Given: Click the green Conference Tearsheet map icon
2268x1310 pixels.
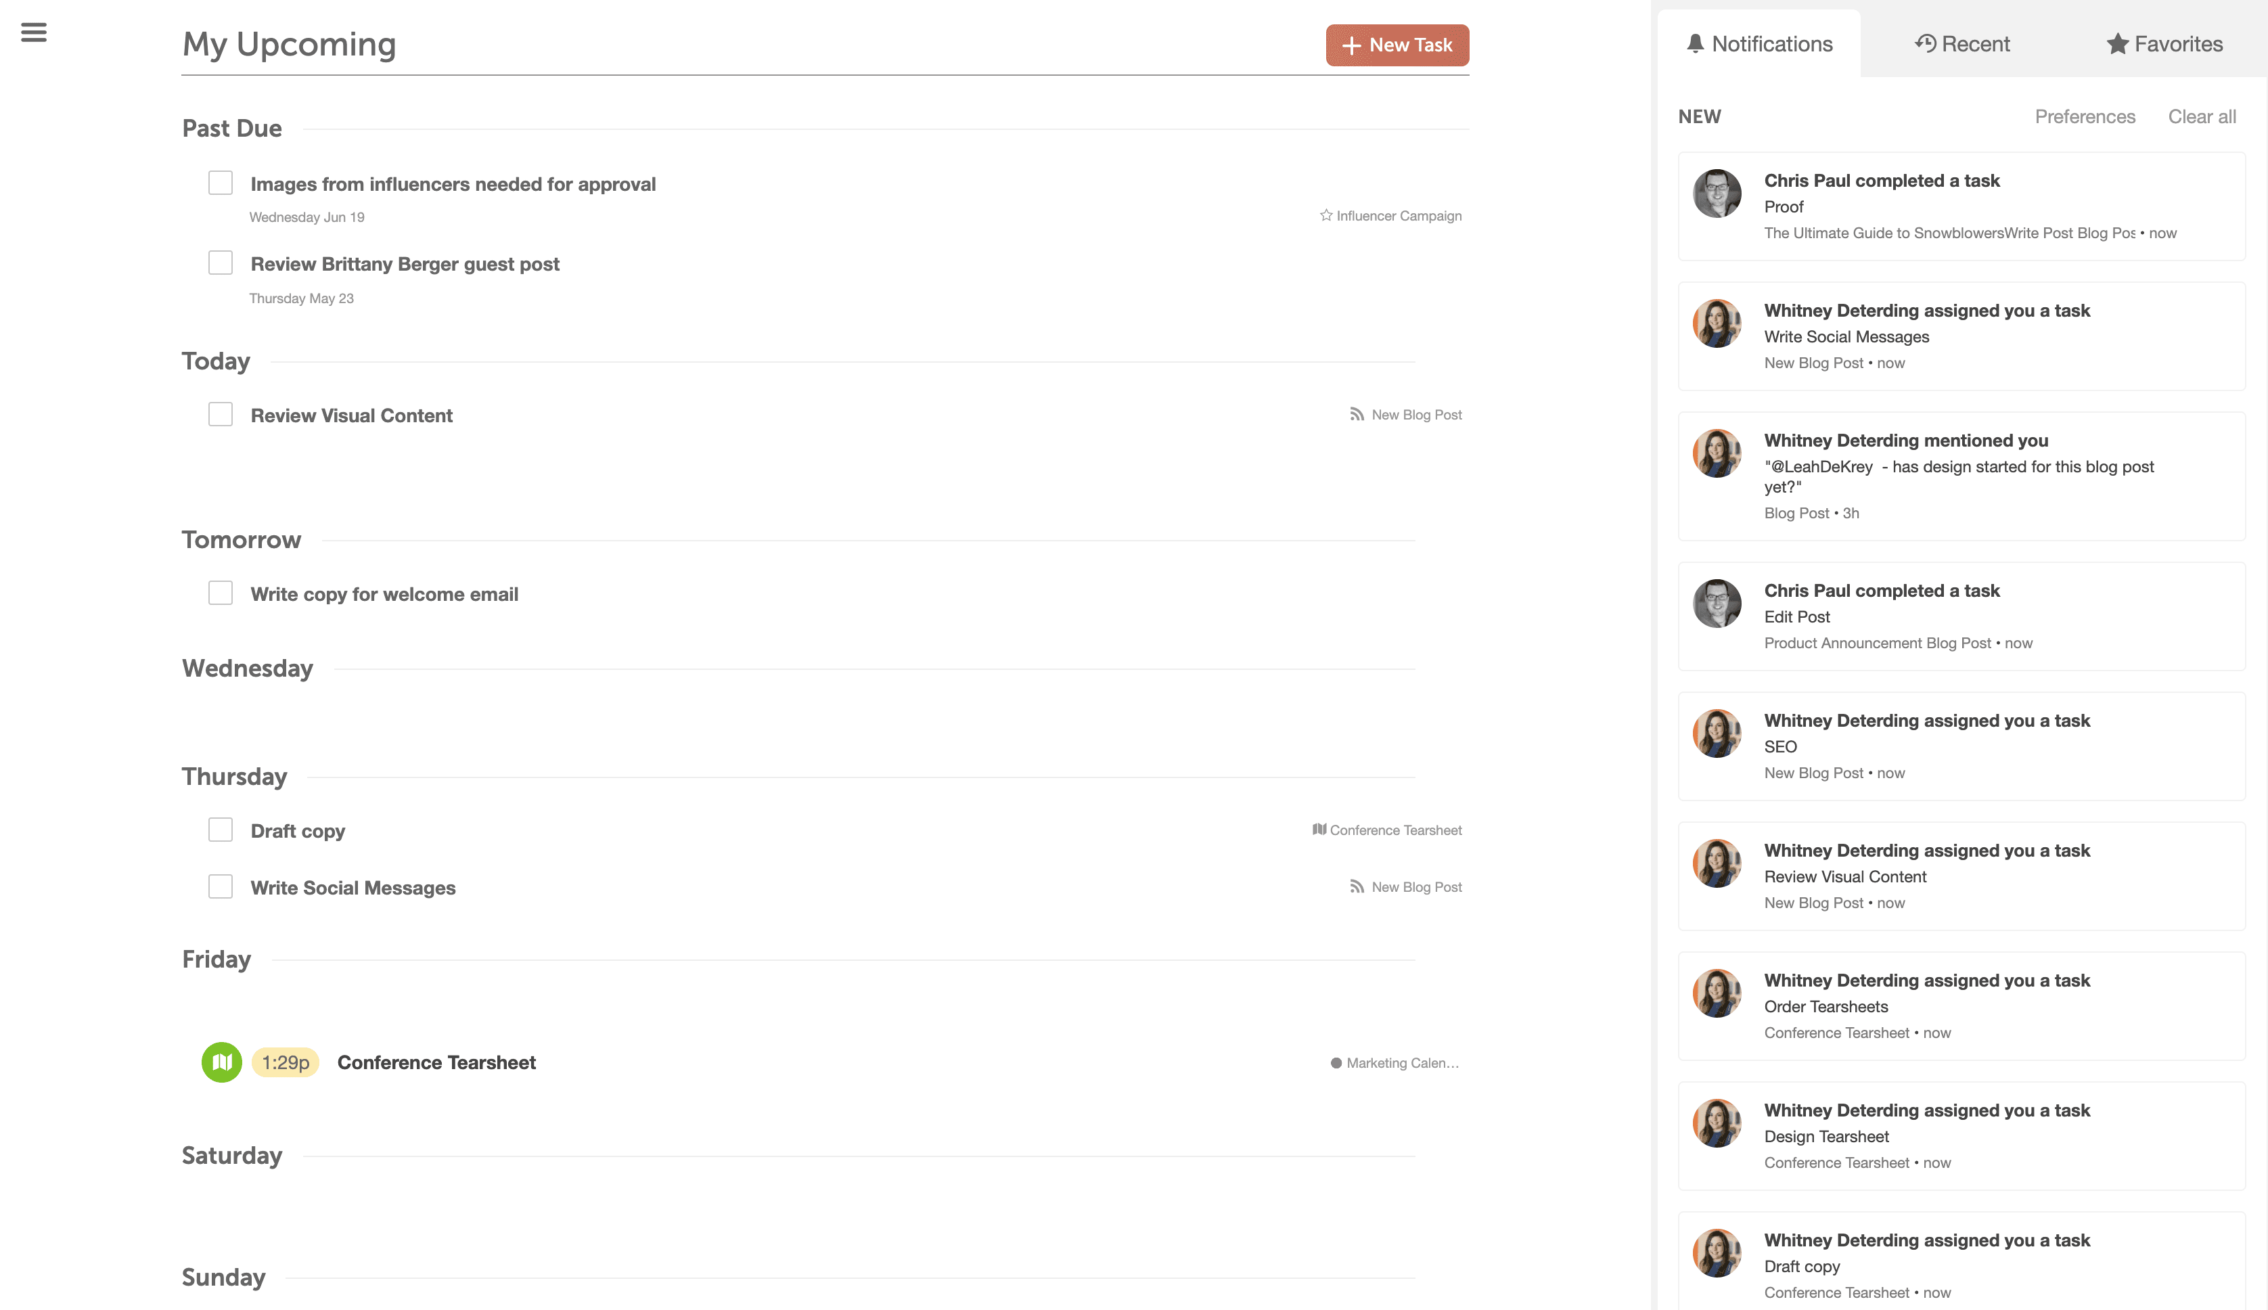Looking at the screenshot, I should click(221, 1062).
